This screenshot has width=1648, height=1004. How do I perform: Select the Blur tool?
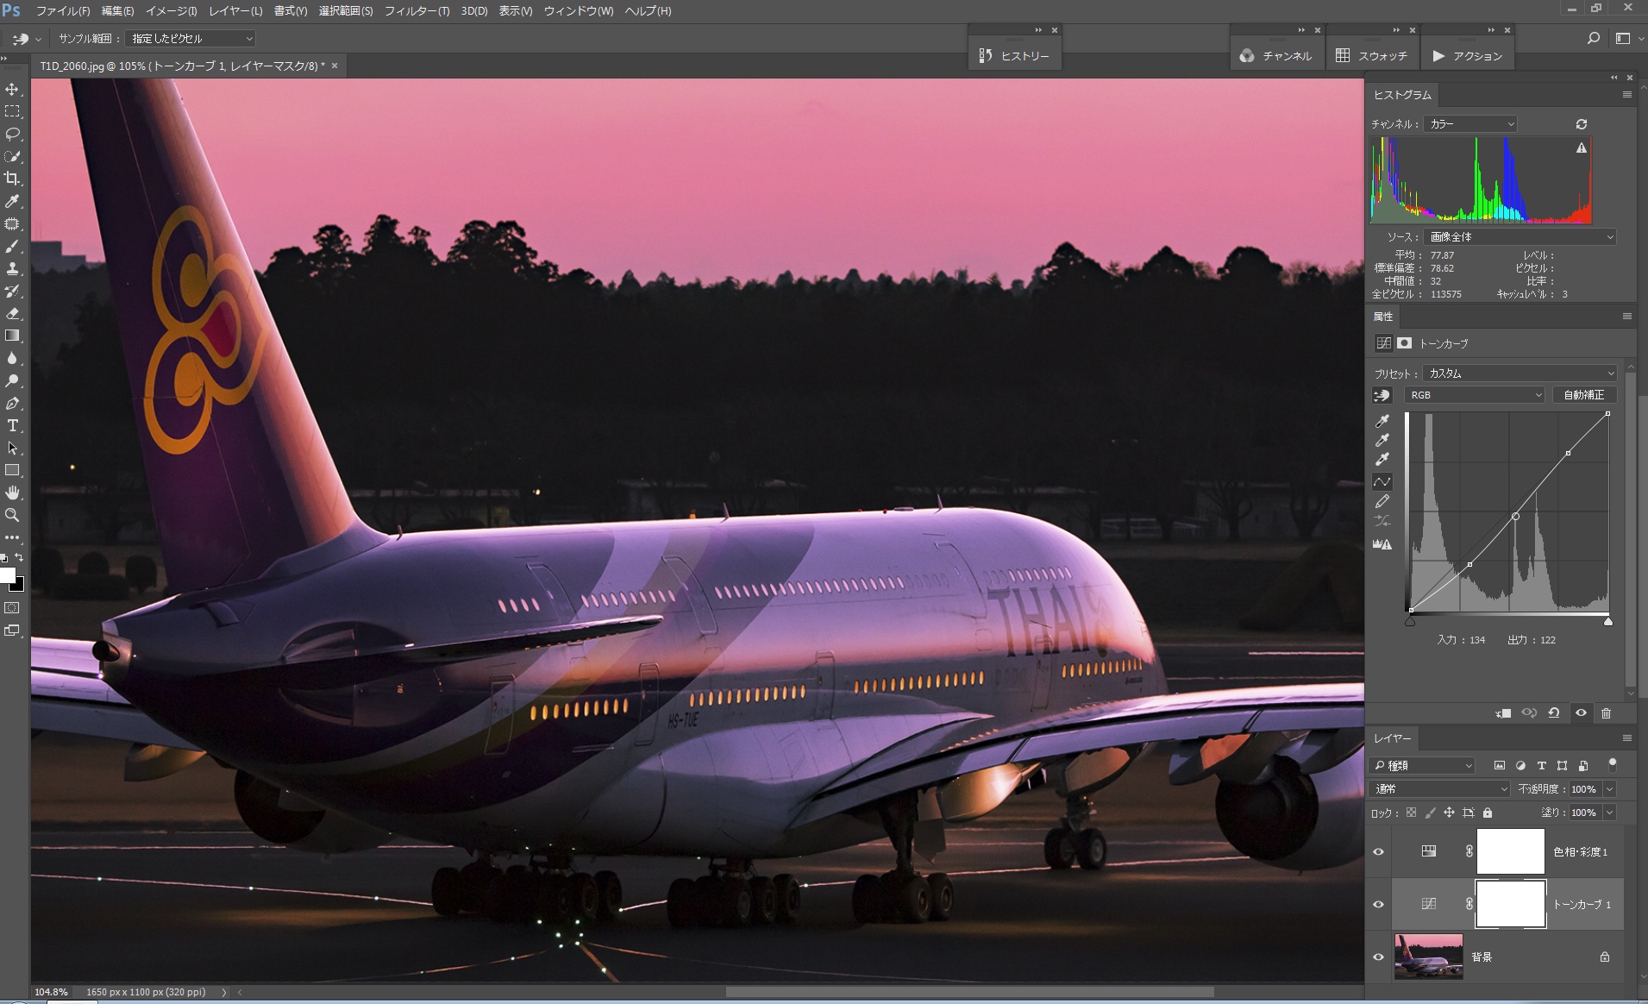(x=12, y=358)
